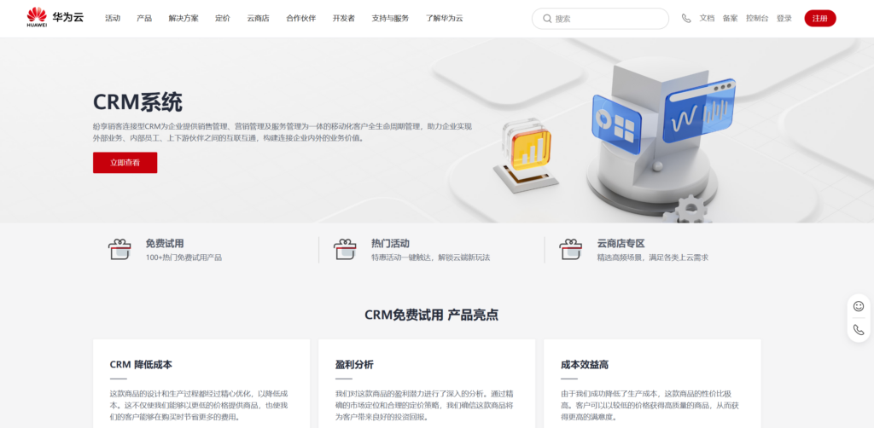Viewport: 874px width, 428px height.
Task: Click the text 特惠活动一键触达，解锁云端新玩法
Action: click(x=430, y=257)
